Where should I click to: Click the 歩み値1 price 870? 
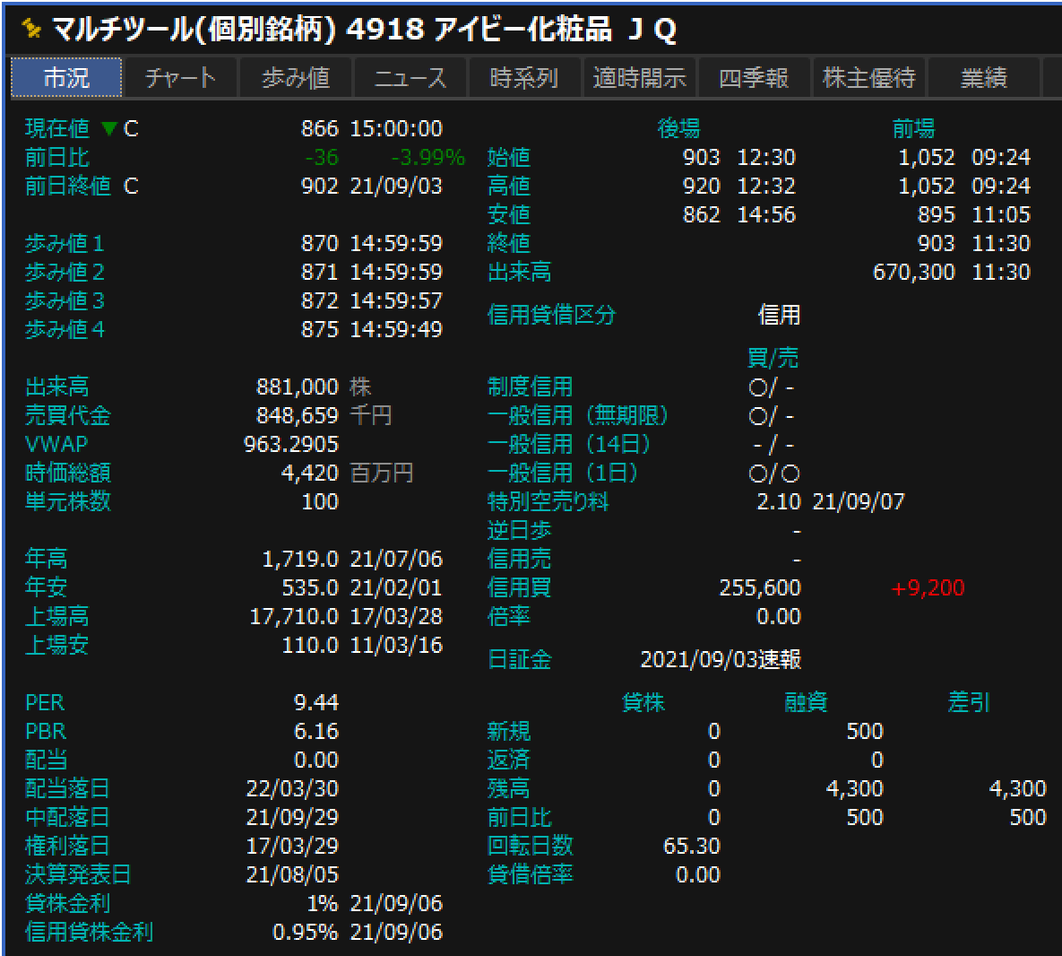point(320,243)
